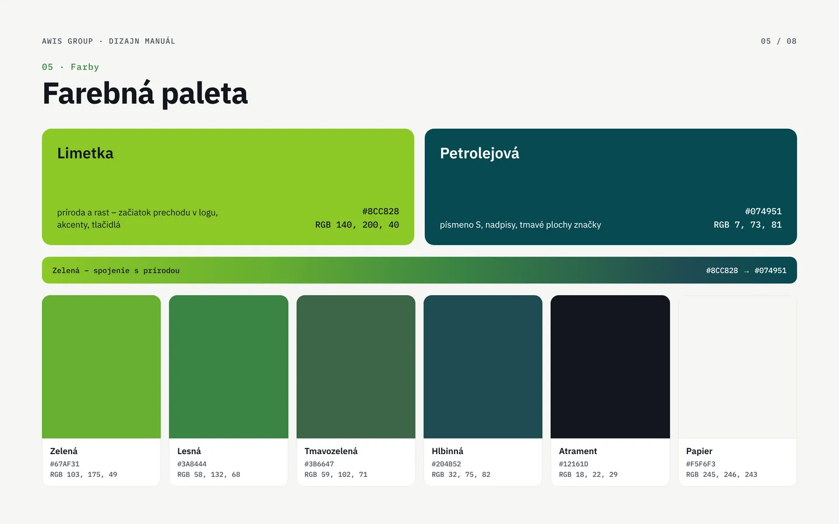Click the hex code #67AF31

tap(65, 464)
